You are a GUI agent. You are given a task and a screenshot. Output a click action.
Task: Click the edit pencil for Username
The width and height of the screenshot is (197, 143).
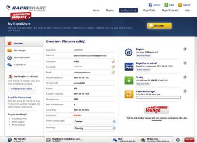pos(113,61)
